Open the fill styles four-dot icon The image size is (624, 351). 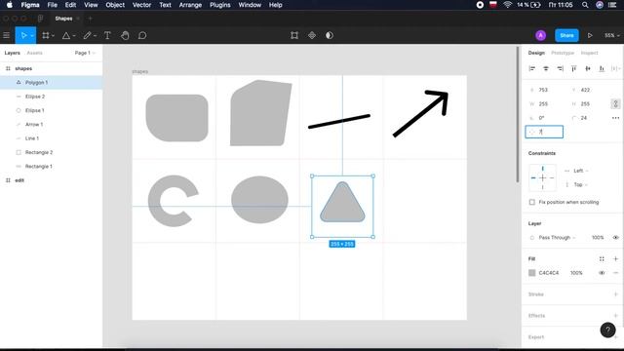coord(602,259)
